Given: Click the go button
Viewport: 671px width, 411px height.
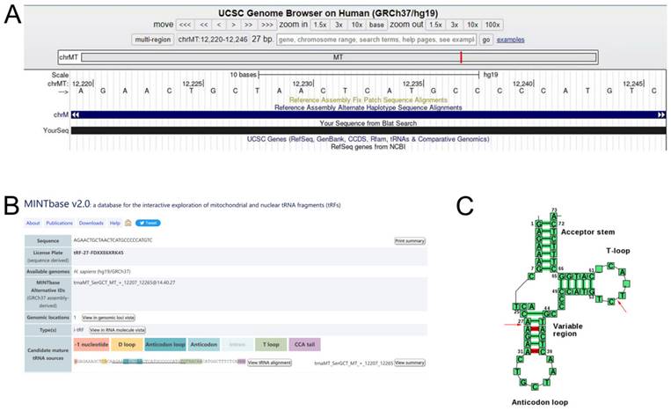Looking at the screenshot, I should coord(486,40).
